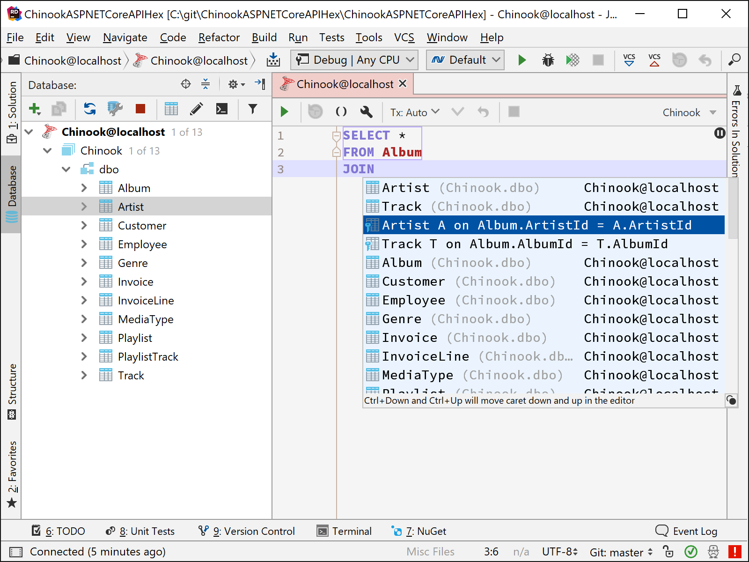Click the Collapse all icon in Database panel
This screenshot has width=749, height=562.
point(206,84)
